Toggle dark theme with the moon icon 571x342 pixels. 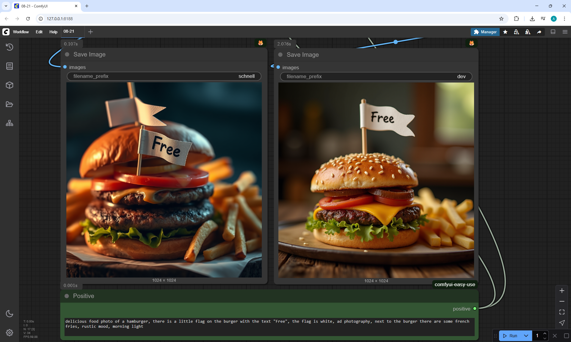pos(10,313)
